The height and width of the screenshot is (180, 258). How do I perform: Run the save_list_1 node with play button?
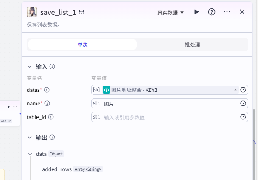(x=196, y=12)
